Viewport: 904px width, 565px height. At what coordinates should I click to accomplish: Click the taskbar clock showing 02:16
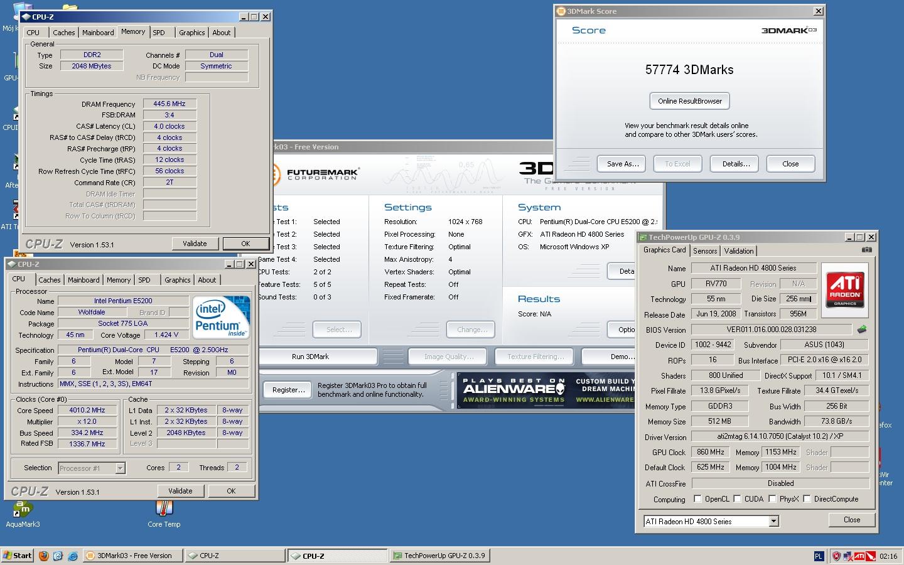pos(888,556)
